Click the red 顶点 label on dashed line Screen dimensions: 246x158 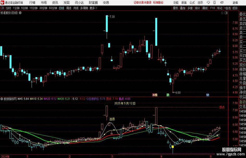(222, 107)
